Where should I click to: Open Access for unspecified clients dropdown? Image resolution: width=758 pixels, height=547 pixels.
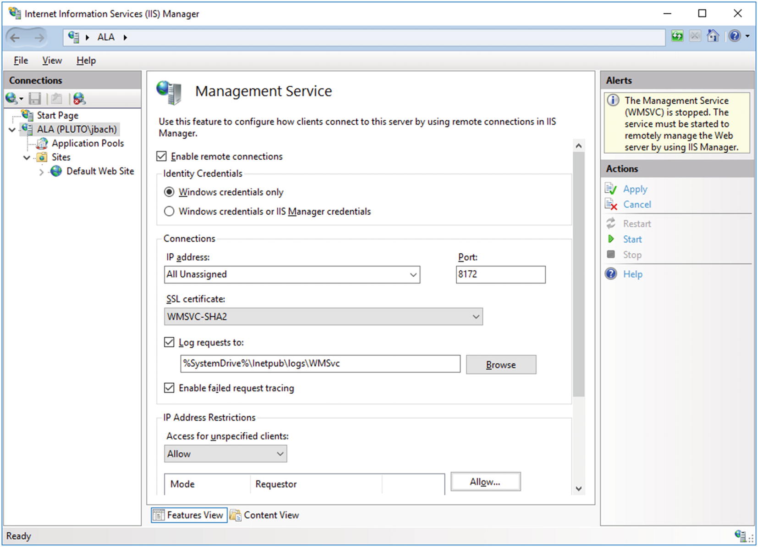(x=226, y=454)
